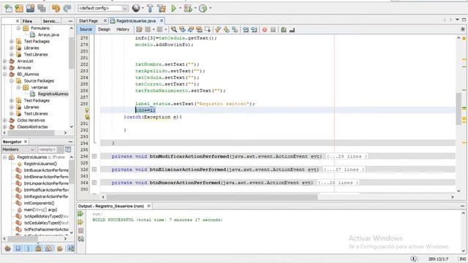Image resolution: width=468 pixels, height=263 pixels.
Task: Click the Find Selection magnifier icon
Action: coord(174,29)
